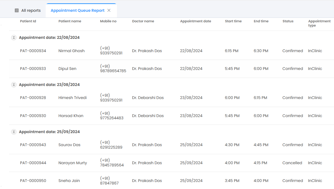The width and height of the screenshot is (334, 189).
Task: Select the Appointment Queue Report tab
Action: 78,11
